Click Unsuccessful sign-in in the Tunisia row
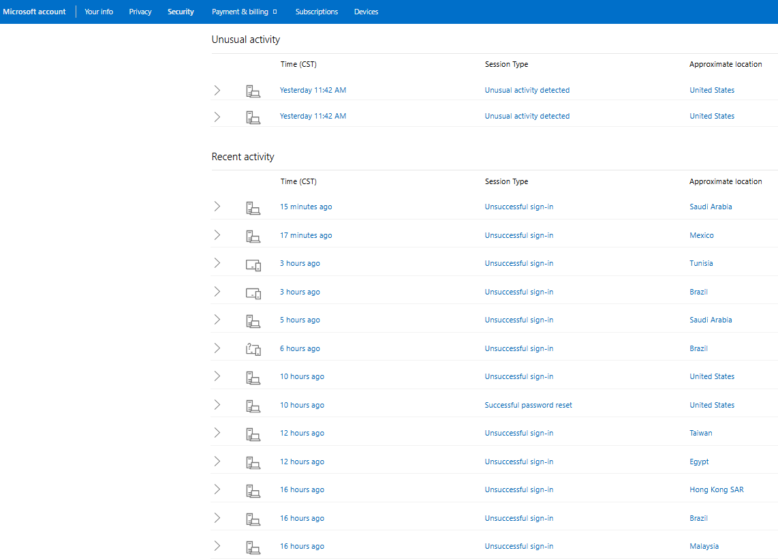 point(519,264)
